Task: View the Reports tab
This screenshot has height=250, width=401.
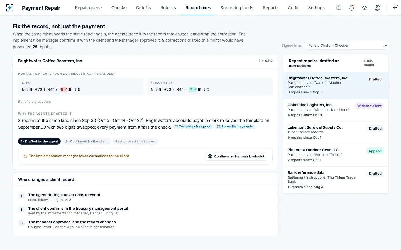Action: (271, 8)
